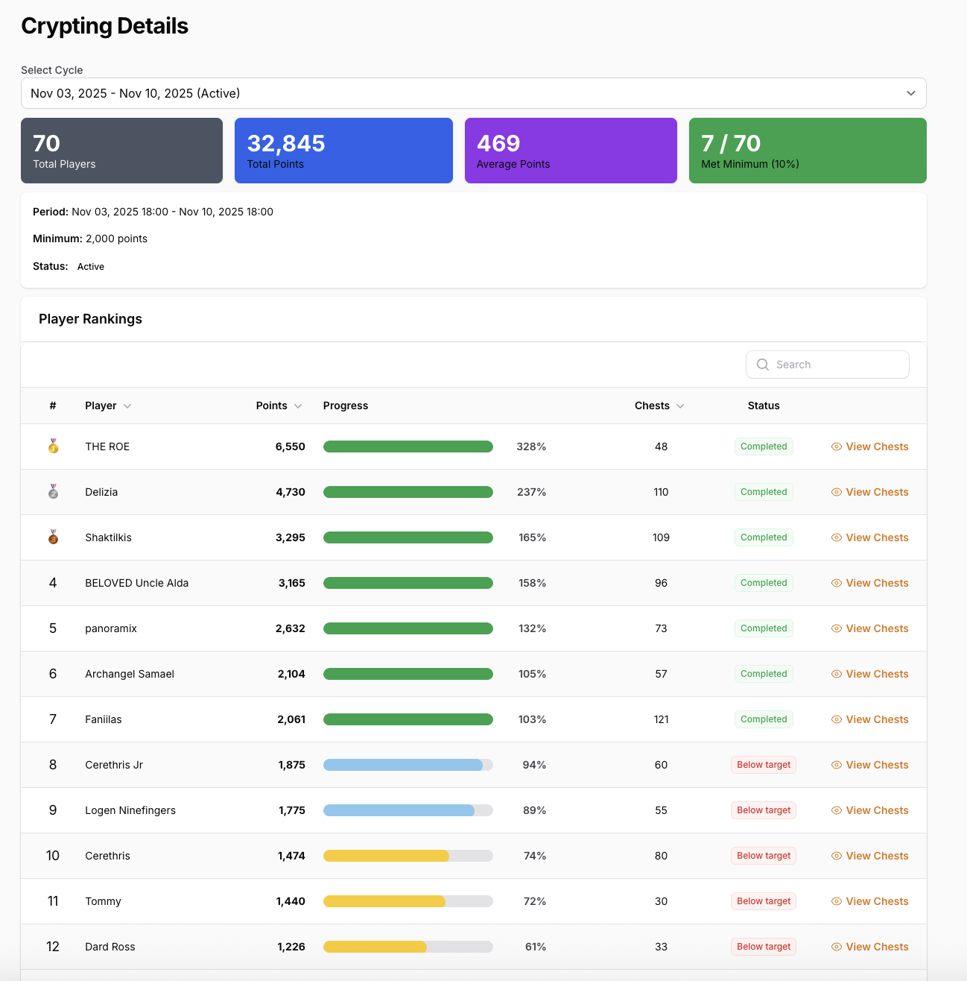Open the Select Cycle dropdown

473,93
